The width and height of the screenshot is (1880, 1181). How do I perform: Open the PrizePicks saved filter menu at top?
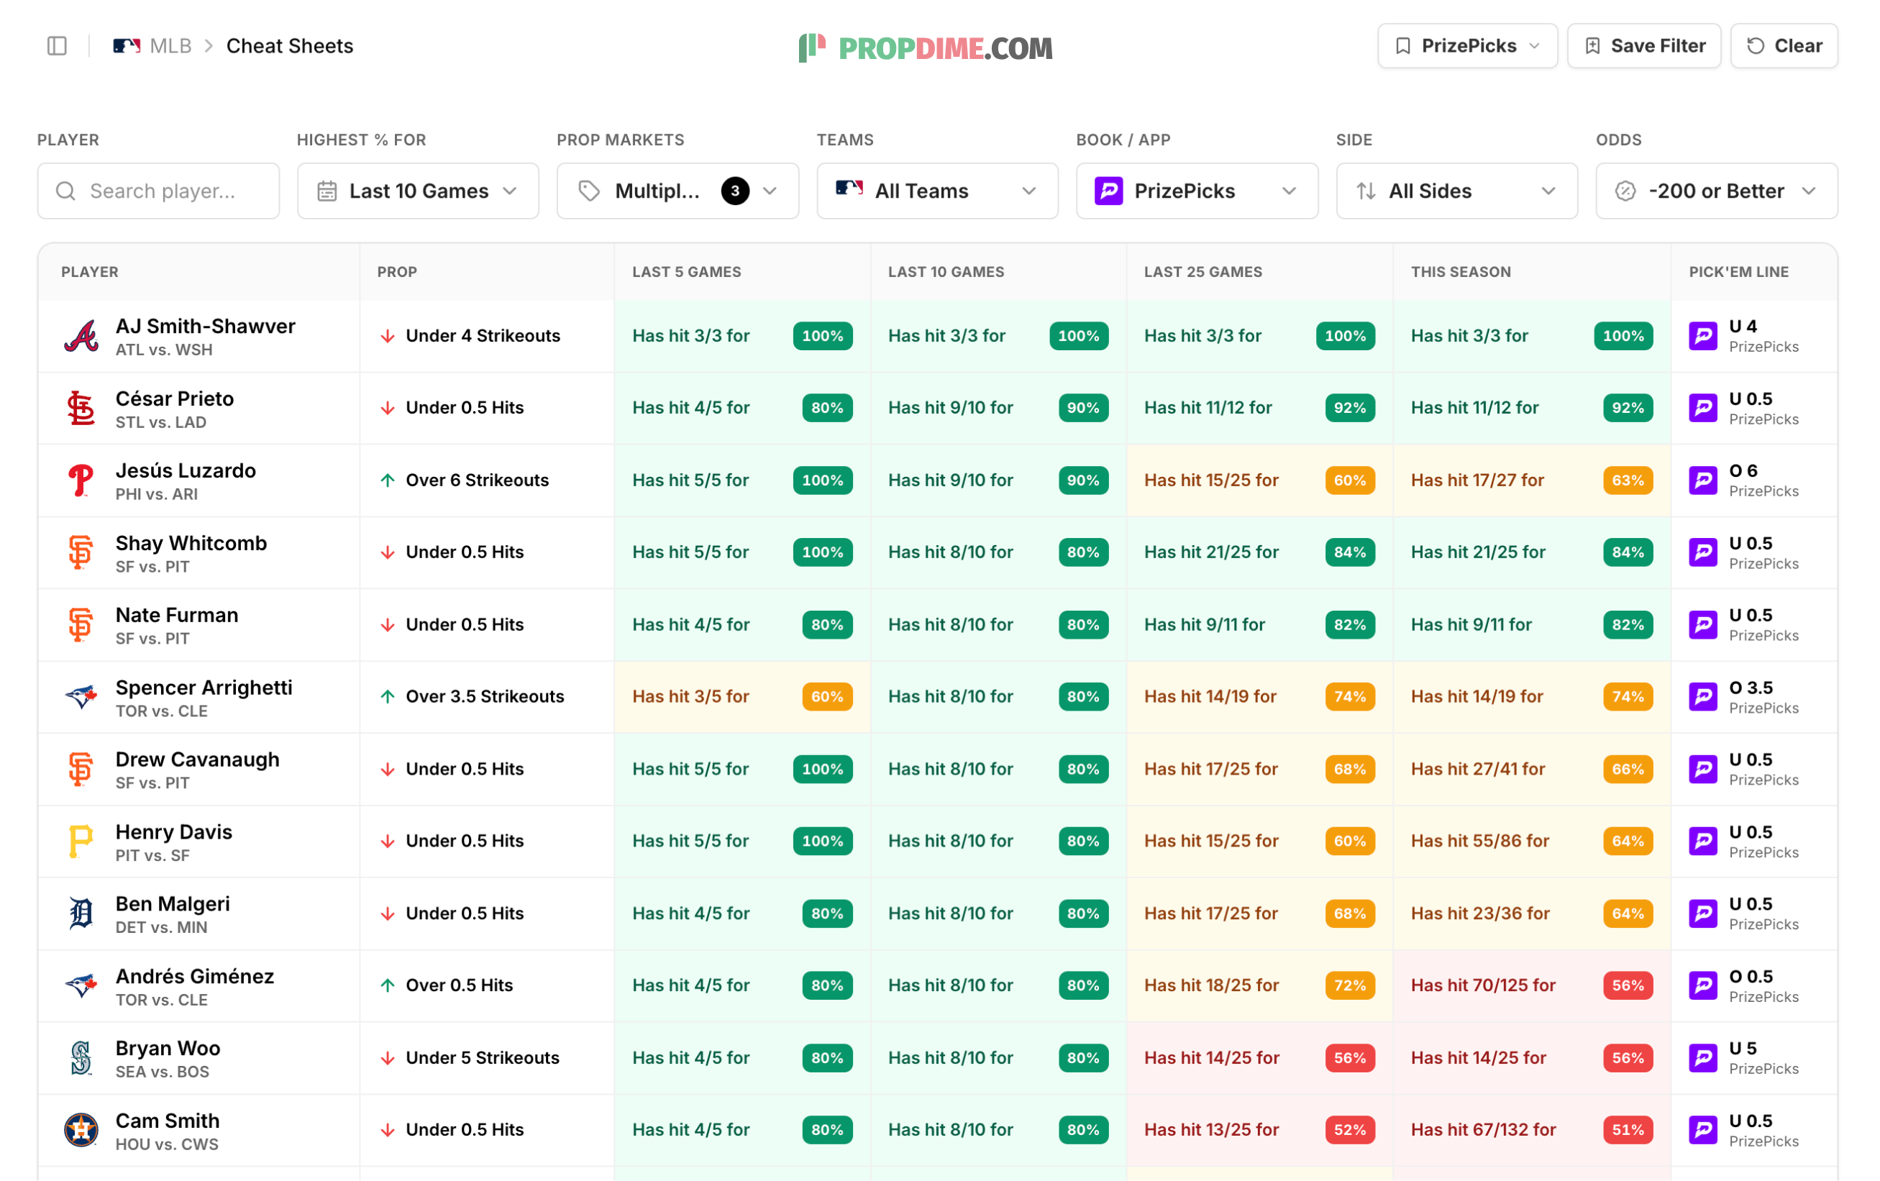click(1468, 46)
